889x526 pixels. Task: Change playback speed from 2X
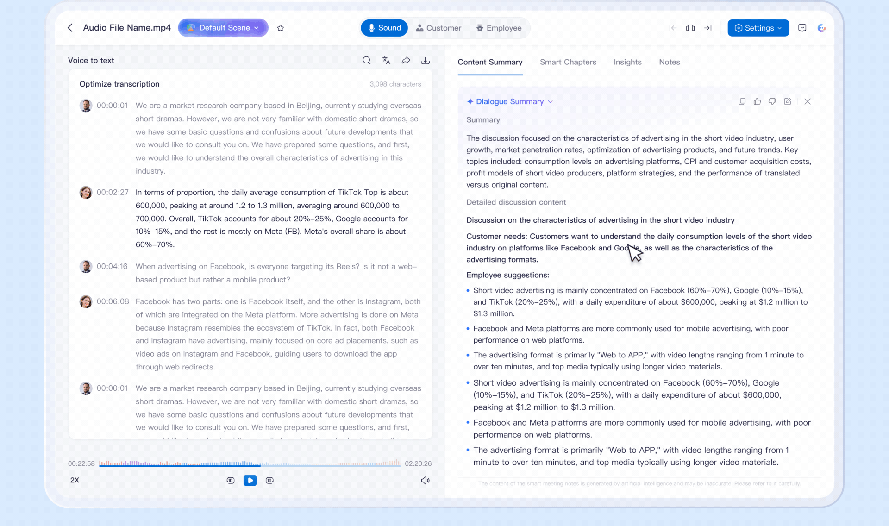click(x=75, y=480)
